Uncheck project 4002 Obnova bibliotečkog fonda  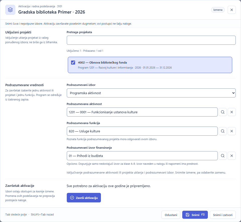(73, 63)
